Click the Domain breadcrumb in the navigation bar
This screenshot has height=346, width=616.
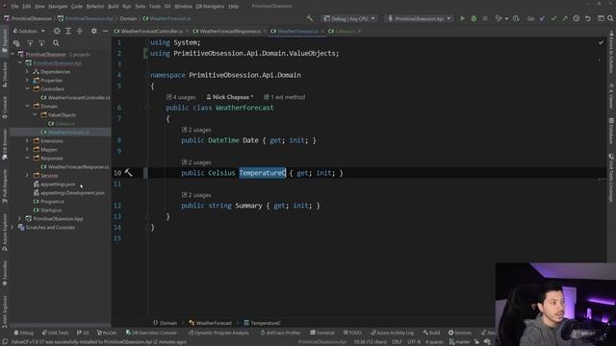pyautogui.click(x=128, y=18)
